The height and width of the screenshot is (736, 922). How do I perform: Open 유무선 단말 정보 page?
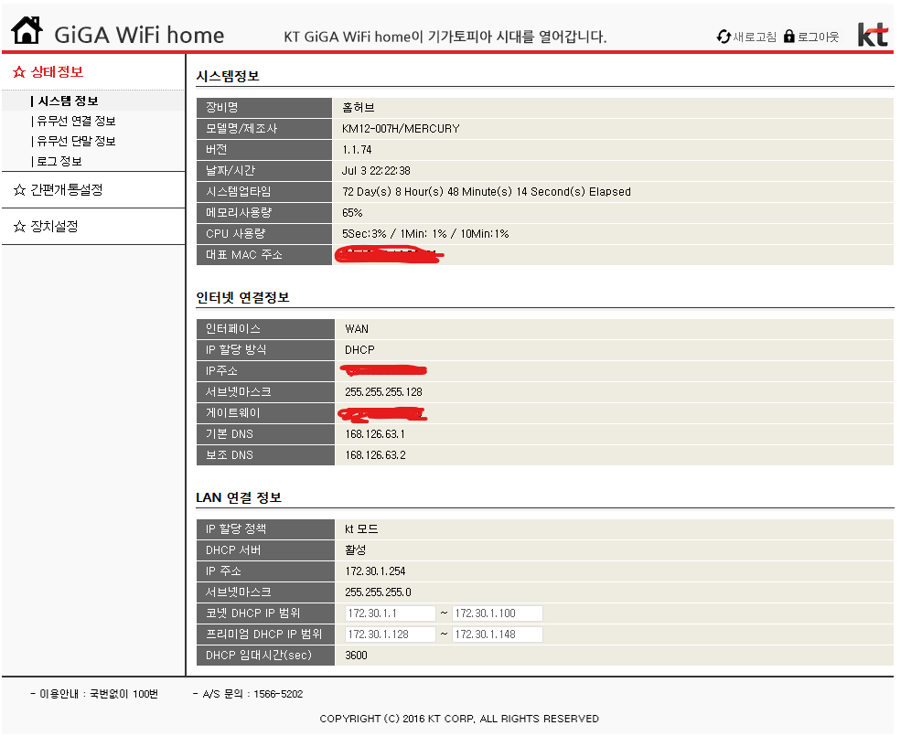tap(76, 141)
